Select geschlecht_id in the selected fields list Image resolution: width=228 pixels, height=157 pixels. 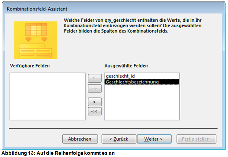point(121,76)
